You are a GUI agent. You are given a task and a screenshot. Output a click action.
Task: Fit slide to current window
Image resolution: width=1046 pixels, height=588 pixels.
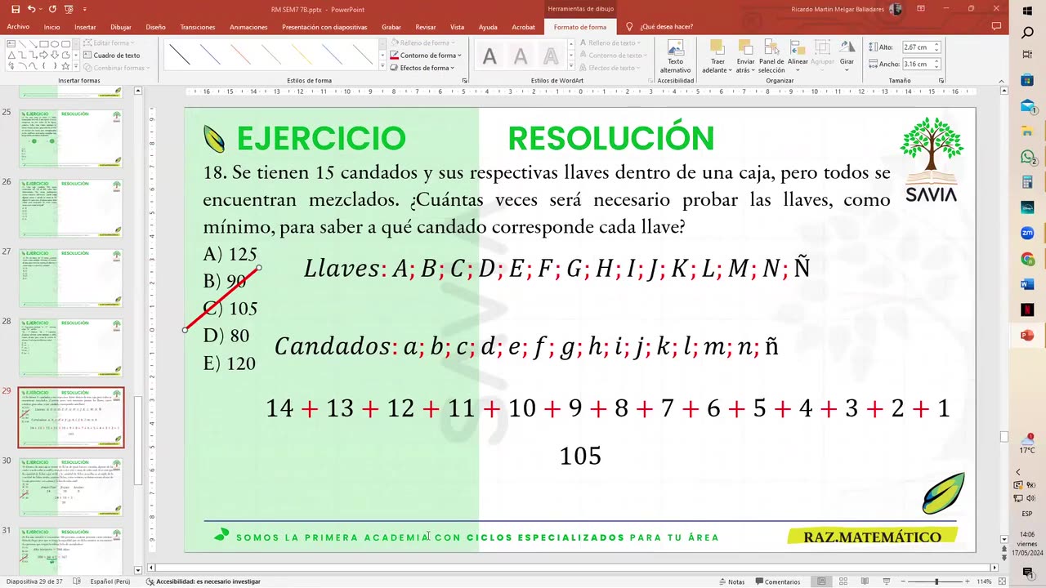(1002, 581)
